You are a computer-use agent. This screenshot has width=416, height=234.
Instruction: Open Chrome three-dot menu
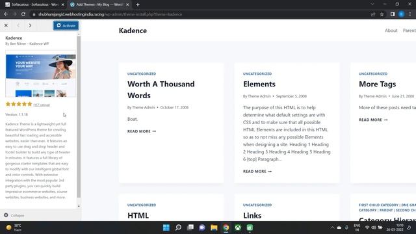pos(410,14)
